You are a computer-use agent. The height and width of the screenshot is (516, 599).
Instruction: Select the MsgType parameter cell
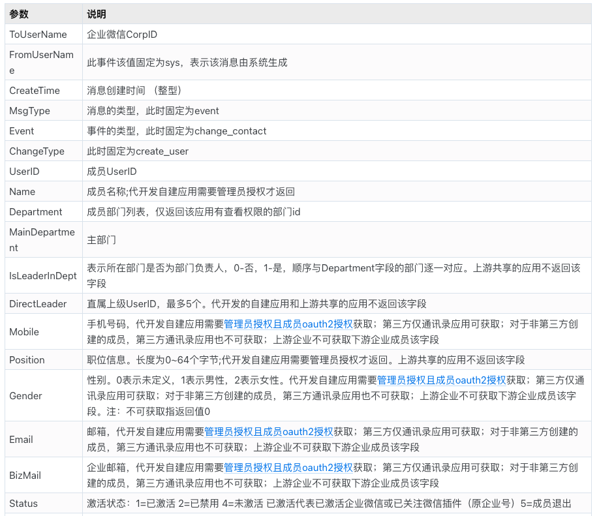(x=44, y=111)
